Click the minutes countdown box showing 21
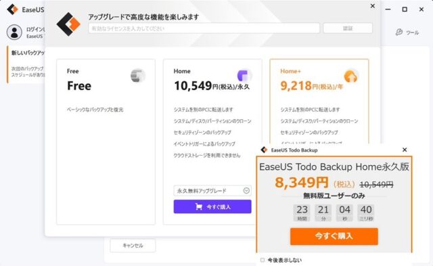 (323, 213)
